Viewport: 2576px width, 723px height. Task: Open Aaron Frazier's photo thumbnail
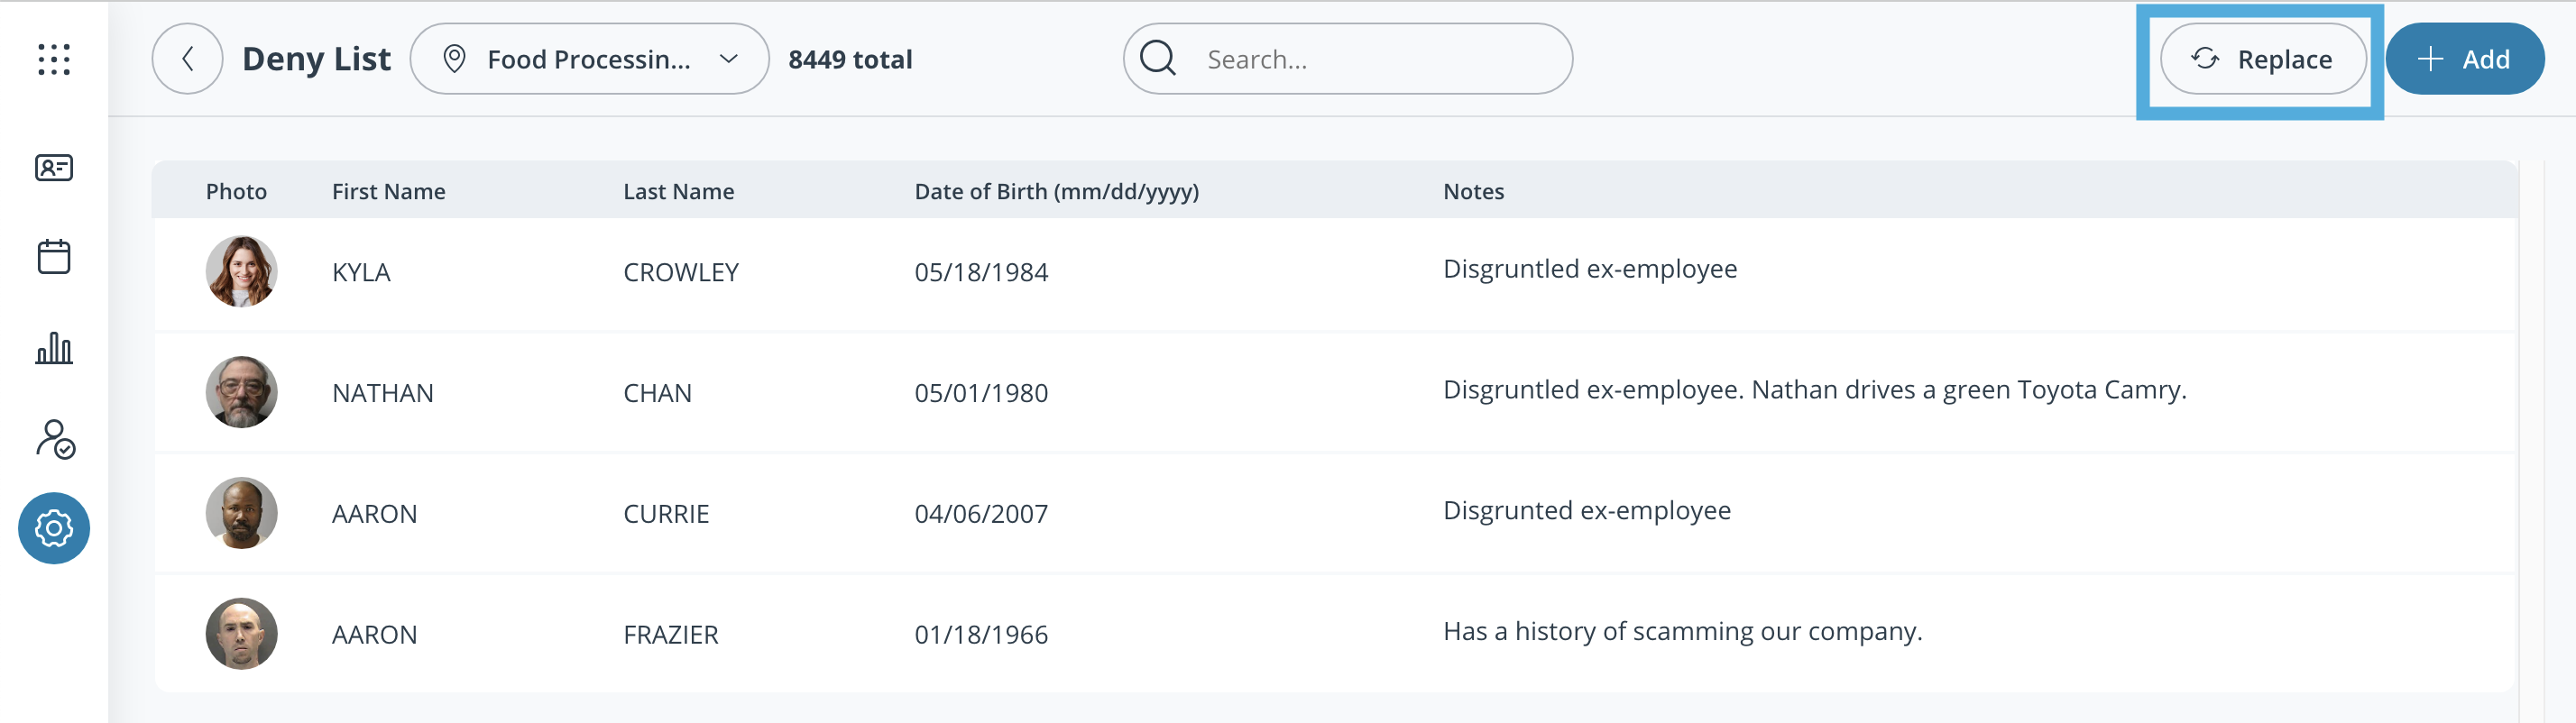point(241,634)
